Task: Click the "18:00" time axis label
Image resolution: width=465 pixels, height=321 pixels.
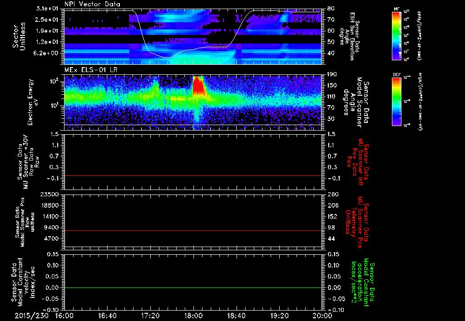Action: tap(193, 316)
